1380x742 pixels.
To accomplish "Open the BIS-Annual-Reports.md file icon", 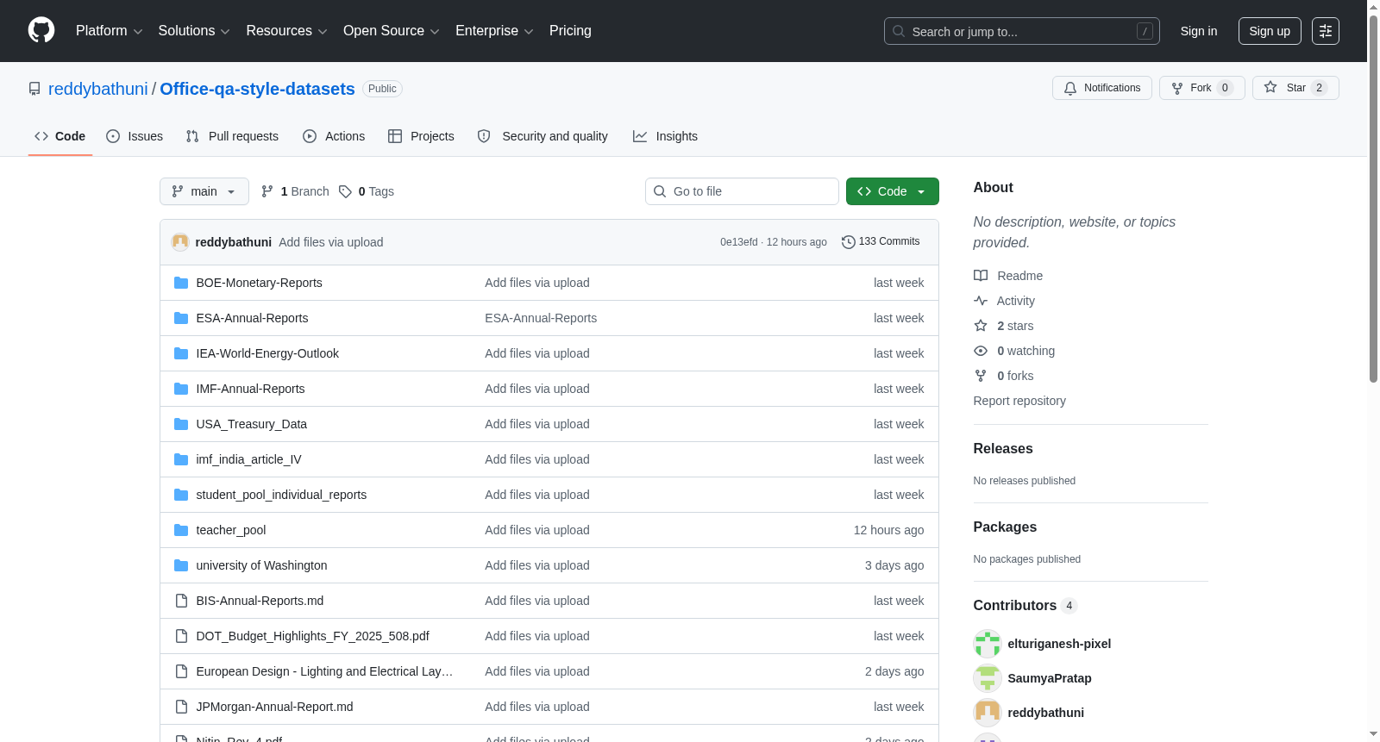I will (181, 601).
